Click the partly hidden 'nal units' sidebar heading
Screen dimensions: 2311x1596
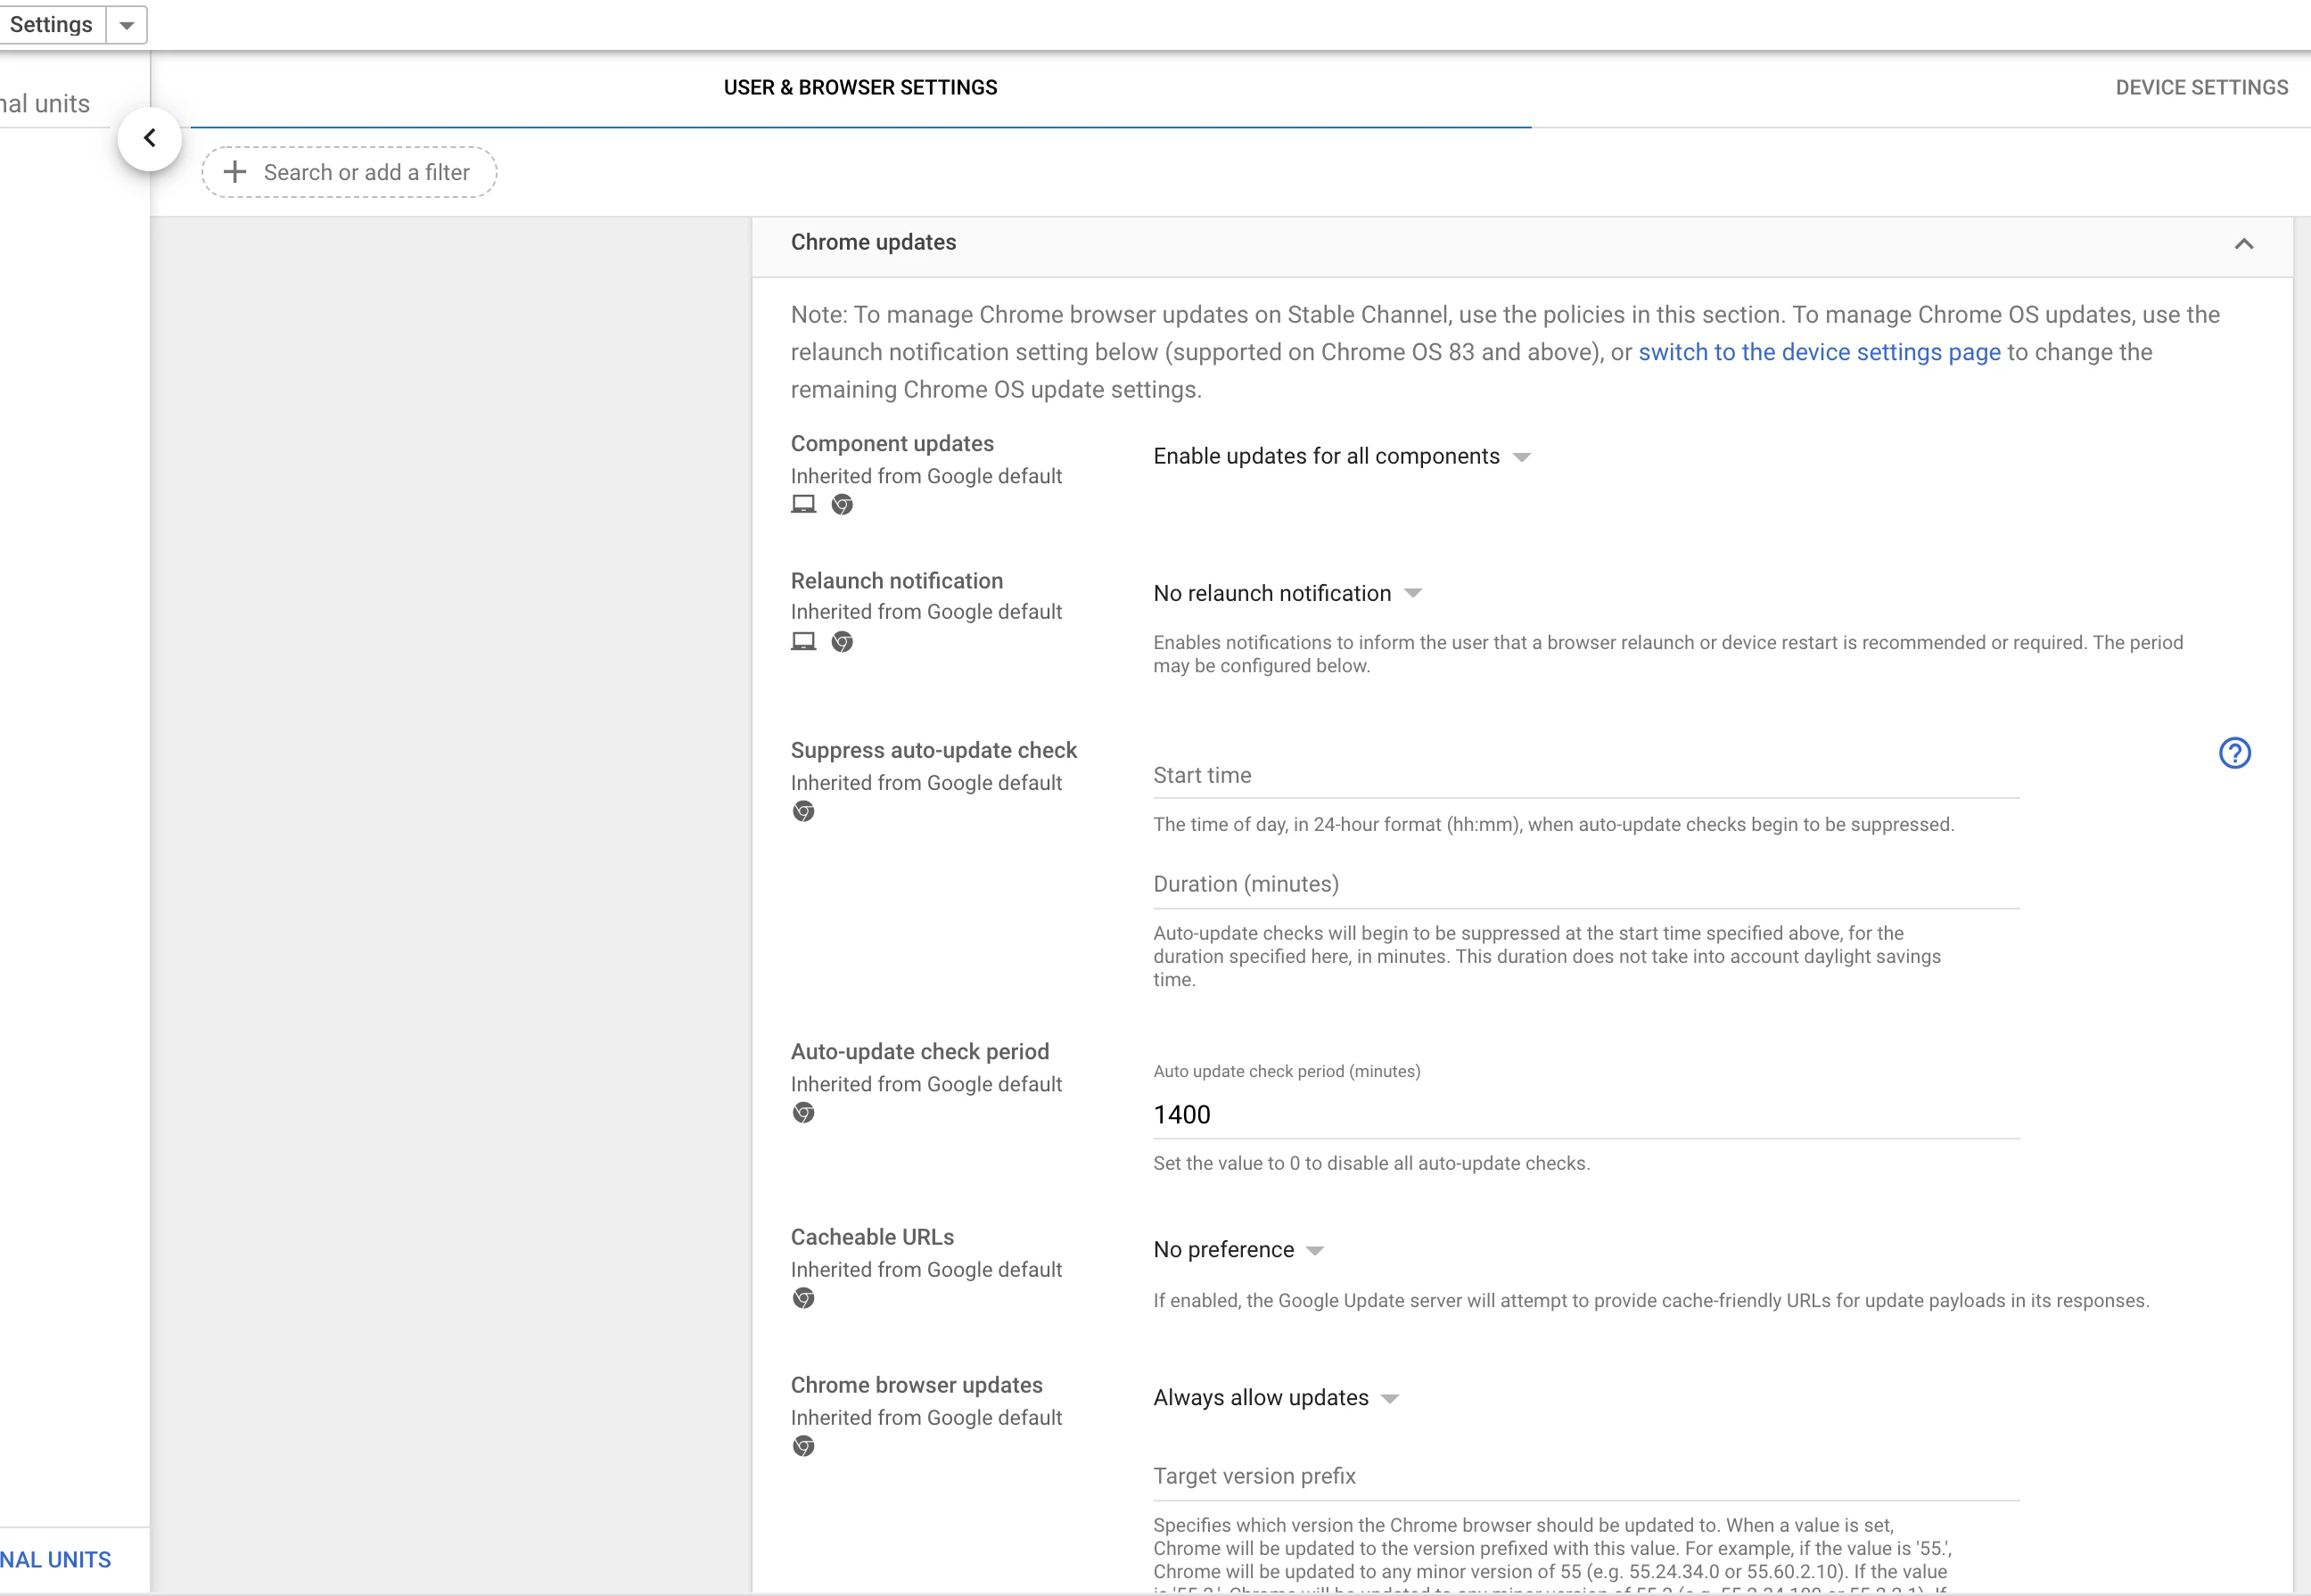point(45,104)
